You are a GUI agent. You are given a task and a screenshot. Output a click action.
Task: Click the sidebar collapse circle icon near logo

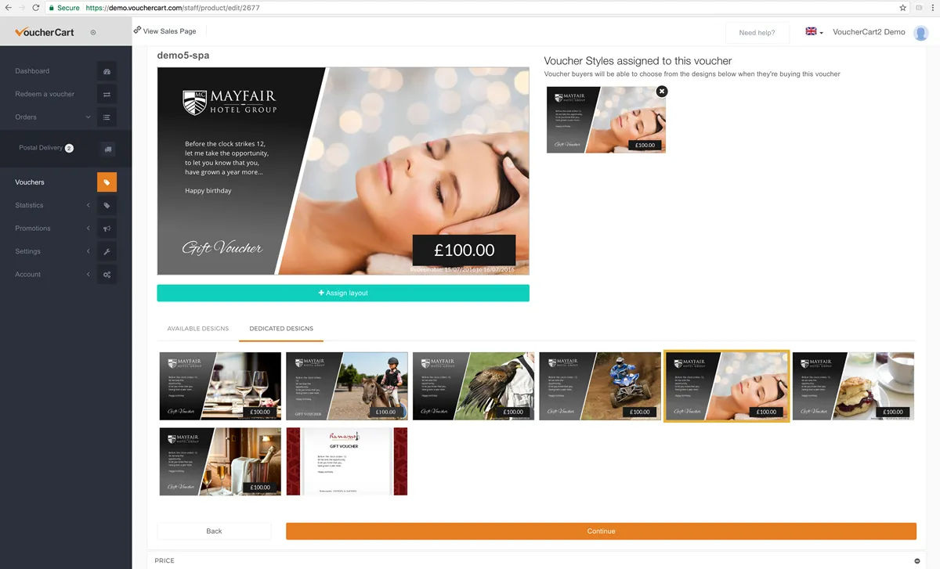93,32
